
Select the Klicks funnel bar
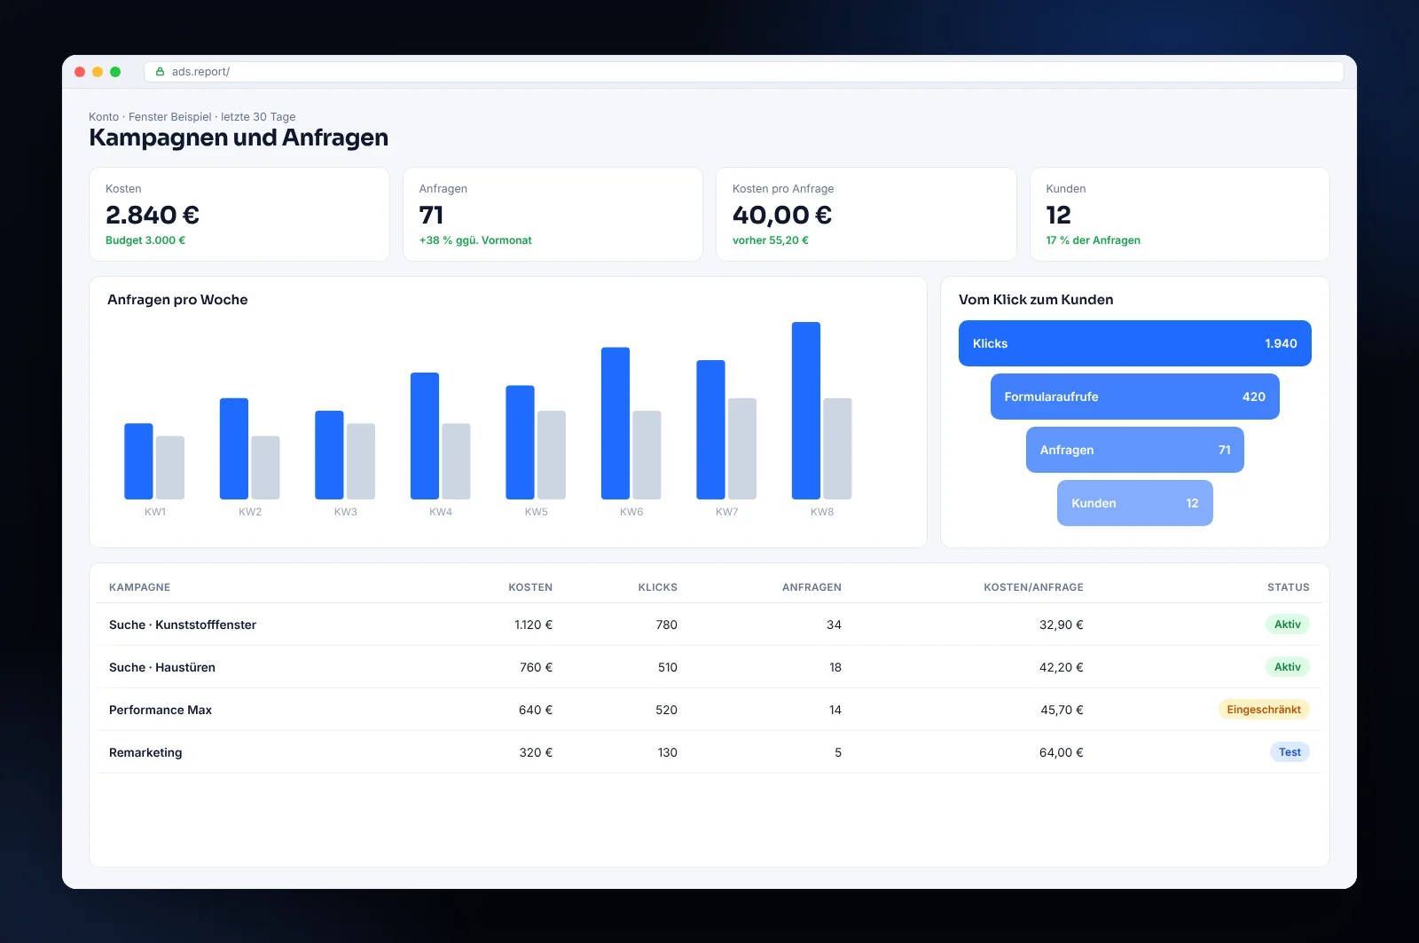[x=1134, y=343]
